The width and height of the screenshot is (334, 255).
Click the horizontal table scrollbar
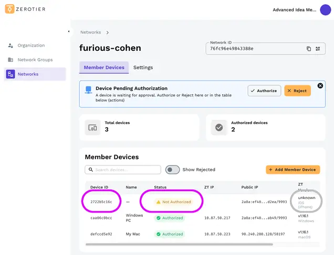(179, 245)
